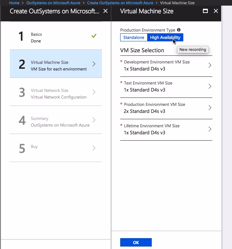Open Production Environment VM Size chevron

[x=210, y=108]
